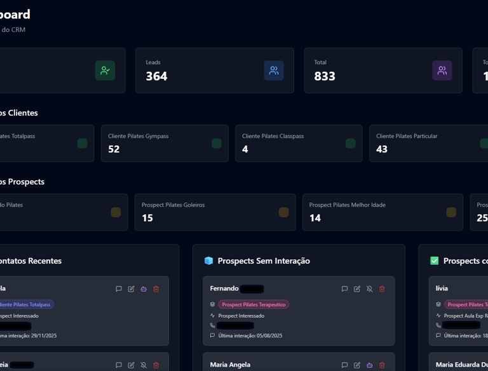
Task: Click green badge on Cliente Pilates Gympass card
Action: click(x=217, y=144)
